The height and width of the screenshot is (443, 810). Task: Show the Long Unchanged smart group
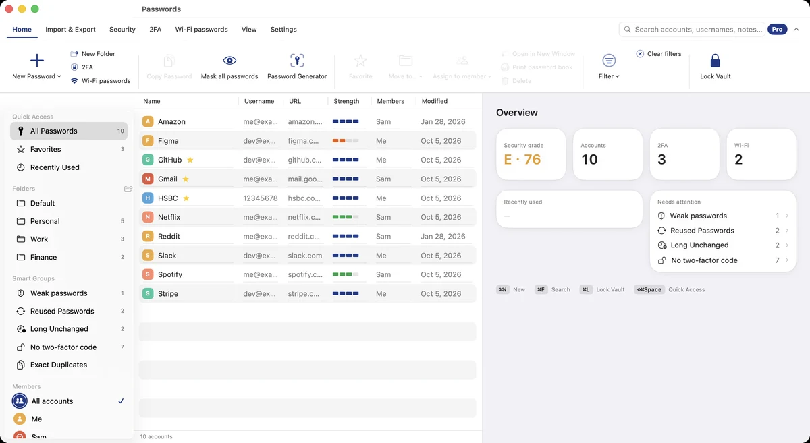point(67,329)
